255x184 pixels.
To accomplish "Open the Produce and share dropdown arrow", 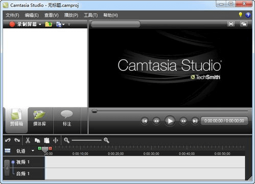I will pyautogui.click(x=63, y=24).
